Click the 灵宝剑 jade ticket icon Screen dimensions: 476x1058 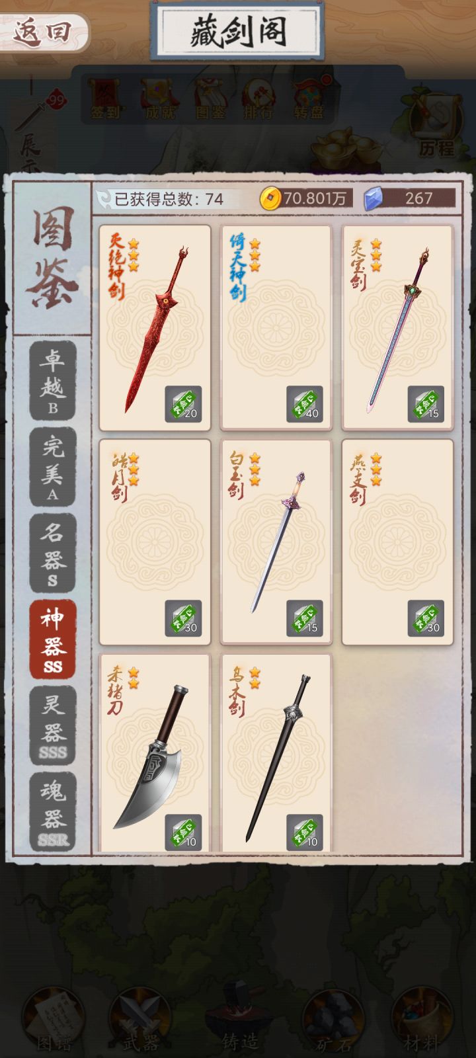[x=426, y=404]
